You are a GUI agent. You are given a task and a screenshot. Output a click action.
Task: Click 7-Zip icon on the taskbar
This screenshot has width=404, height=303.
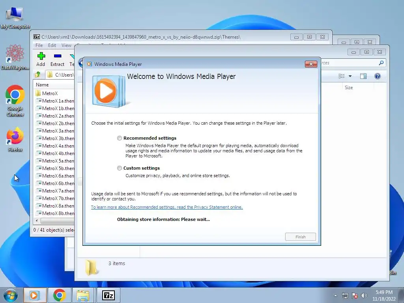[108, 295]
